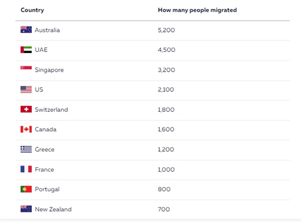Click the US flag icon
Viewport: 301px width, 222px height.
pyautogui.click(x=26, y=90)
